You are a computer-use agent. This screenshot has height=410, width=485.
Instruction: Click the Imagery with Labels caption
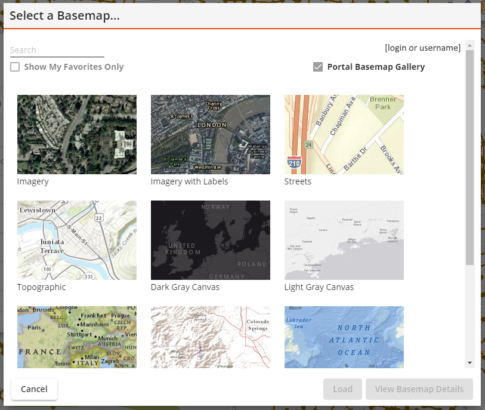(189, 181)
